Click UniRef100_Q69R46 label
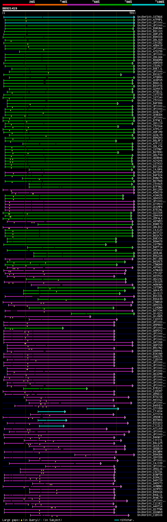The height and width of the screenshot is (522, 167). [150, 158]
